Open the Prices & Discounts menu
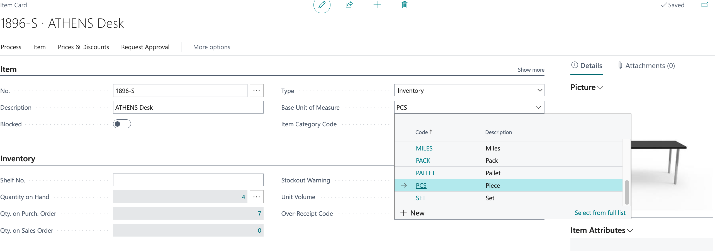The image size is (715, 251). point(83,47)
